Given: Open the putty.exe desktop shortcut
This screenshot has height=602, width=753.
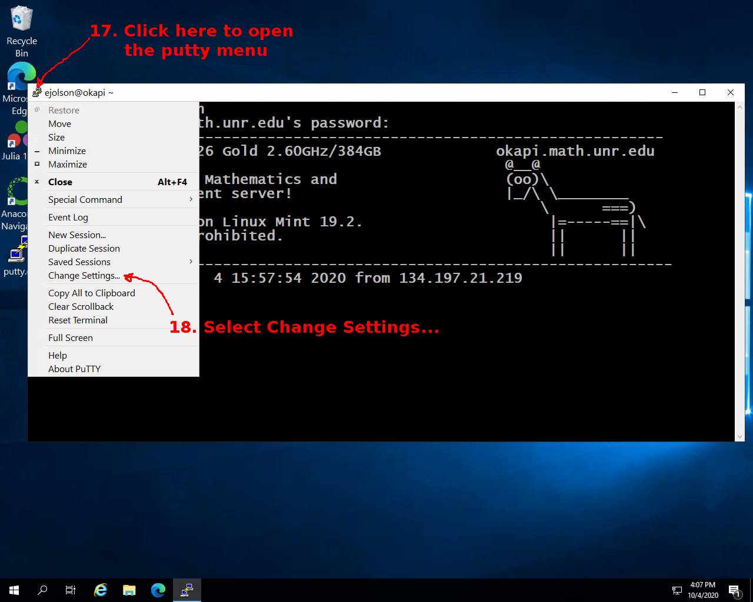Looking at the screenshot, I should click(15, 256).
